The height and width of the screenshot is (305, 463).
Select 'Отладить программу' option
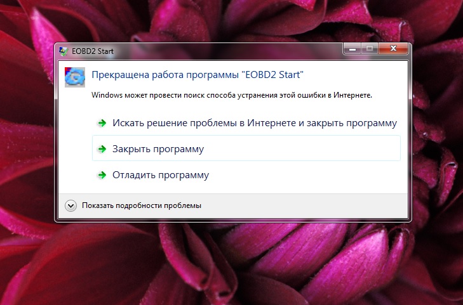246,175
